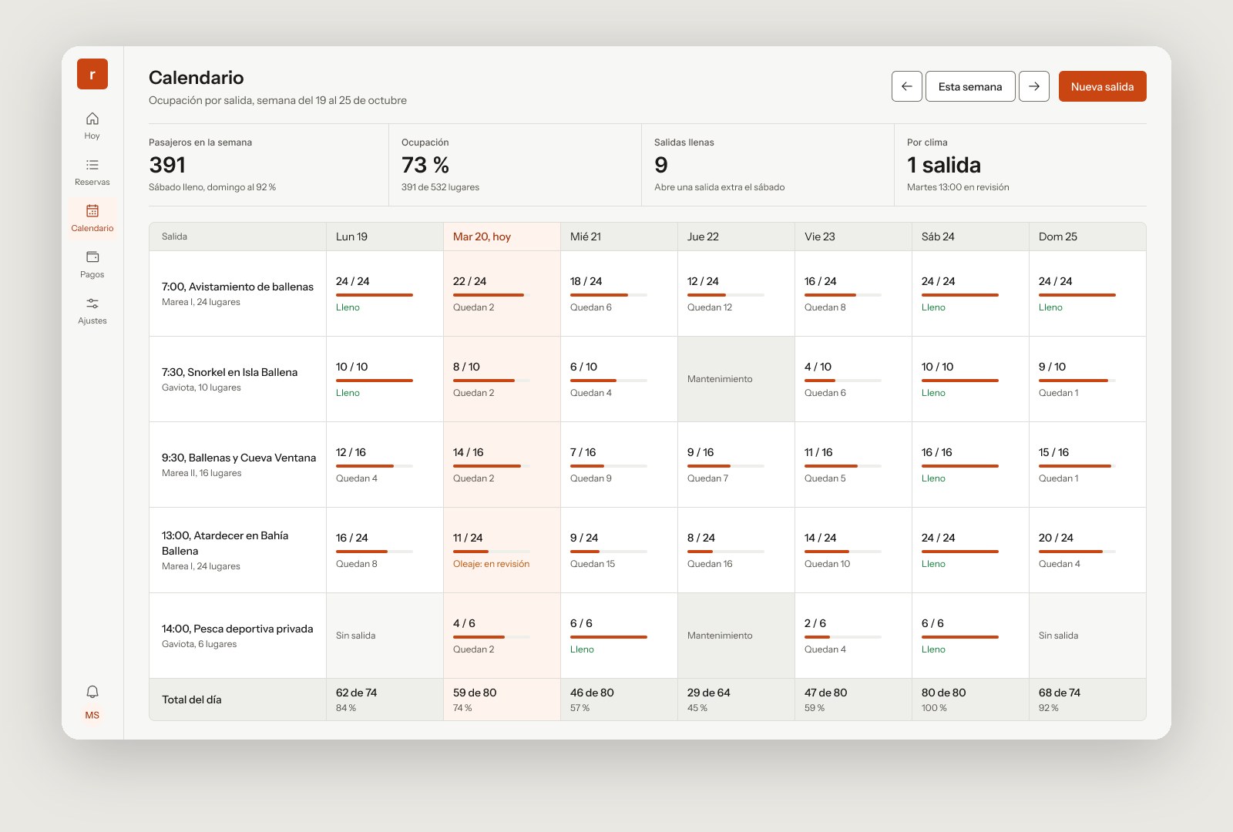
Task: Click Sunday 'Sin salida' cell in Pesca row
Action: pyautogui.click(x=1087, y=636)
